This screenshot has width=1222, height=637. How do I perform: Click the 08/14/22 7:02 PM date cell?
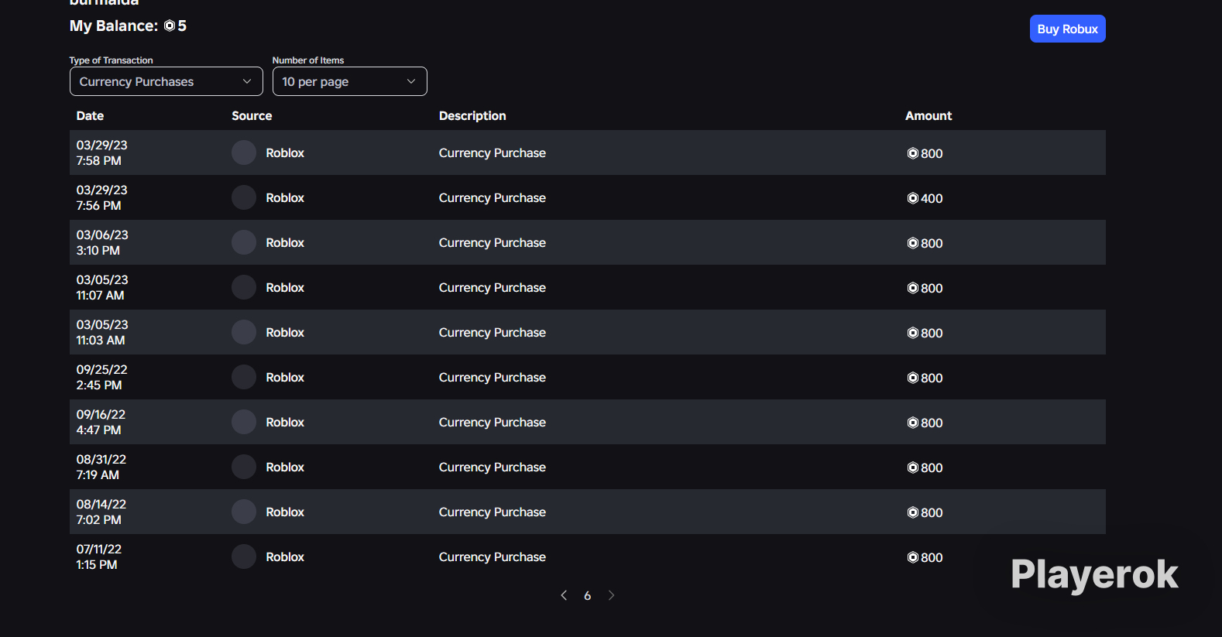(x=101, y=512)
